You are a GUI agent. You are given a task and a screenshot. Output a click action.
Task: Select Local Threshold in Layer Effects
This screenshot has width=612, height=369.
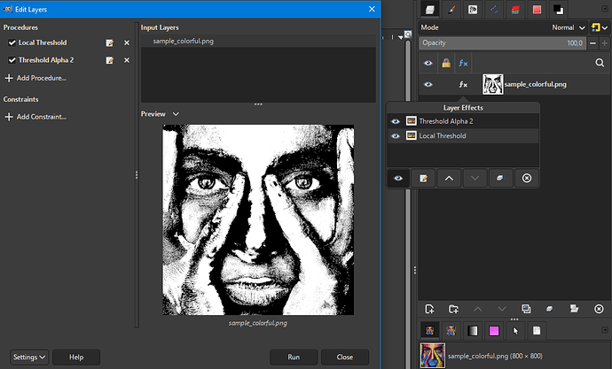pyautogui.click(x=443, y=136)
